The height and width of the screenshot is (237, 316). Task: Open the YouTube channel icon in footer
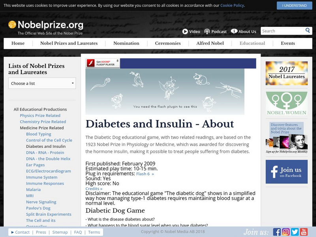click(304, 231)
